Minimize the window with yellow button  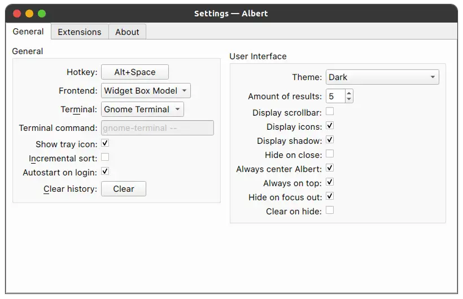(x=29, y=14)
